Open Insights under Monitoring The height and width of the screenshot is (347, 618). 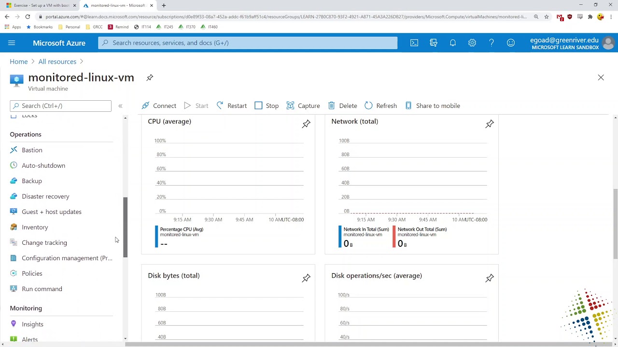click(x=32, y=324)
